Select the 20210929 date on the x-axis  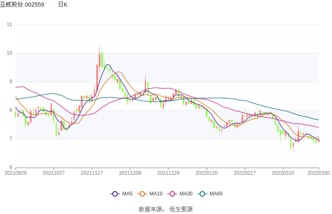point(15,173)
